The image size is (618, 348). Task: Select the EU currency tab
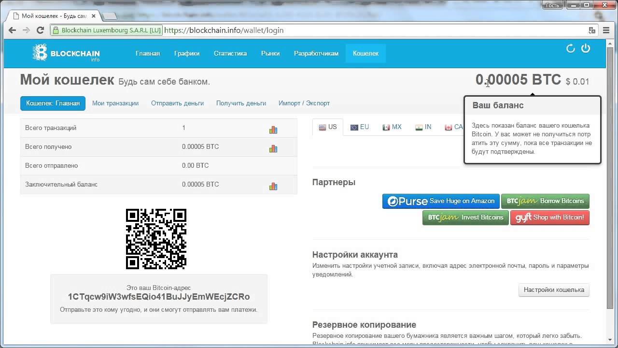click(360, 127)
